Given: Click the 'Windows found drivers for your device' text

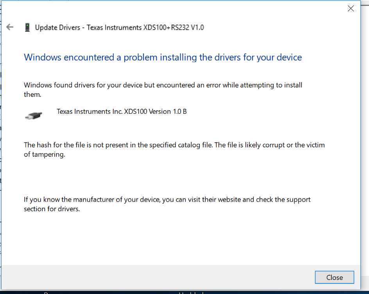Looking at the screenshot, I should pyautogui.click(x=163, y=90).
